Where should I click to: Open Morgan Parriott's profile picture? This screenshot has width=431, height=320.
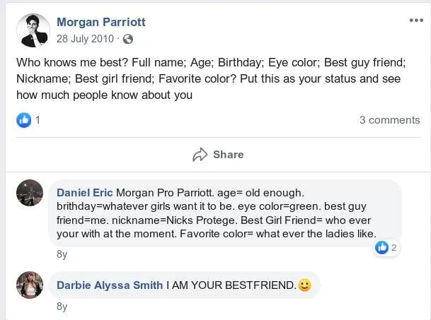pyautogui.click(x=33, y=30)
